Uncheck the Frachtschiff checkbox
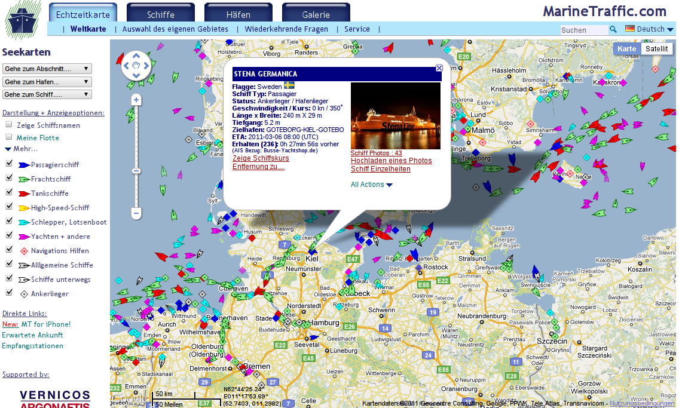The width and height of the screenshot is (679, 408). (x=8, y=177)
